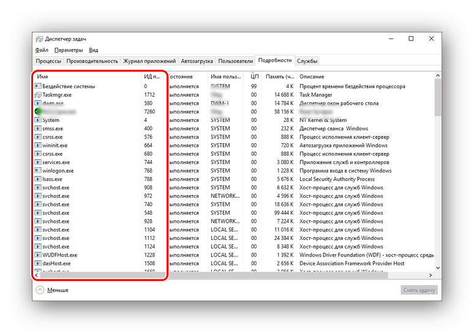The height and width of the screenshot is (333, 474).
Task: Click the WUDFHost.exe process icon
Action: coord(38,255)
